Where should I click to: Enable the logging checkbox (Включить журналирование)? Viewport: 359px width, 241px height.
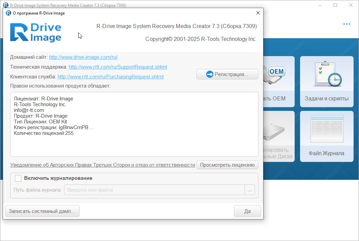click(18, 178)
